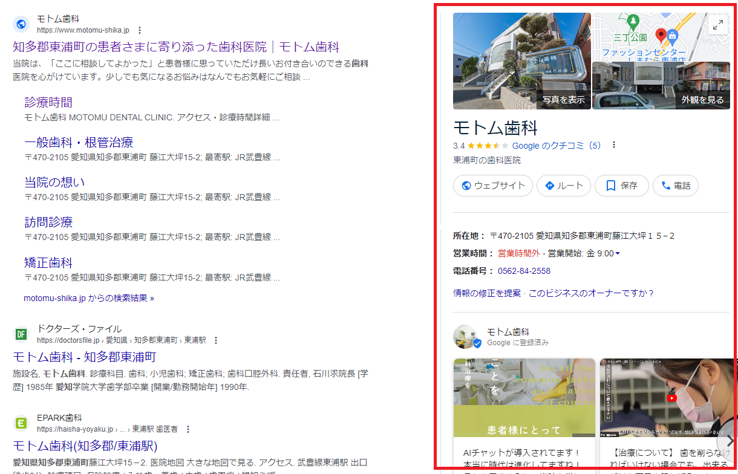
Task: Expand the map with the fullscreen arrows icon
Action: pos(717,25)
